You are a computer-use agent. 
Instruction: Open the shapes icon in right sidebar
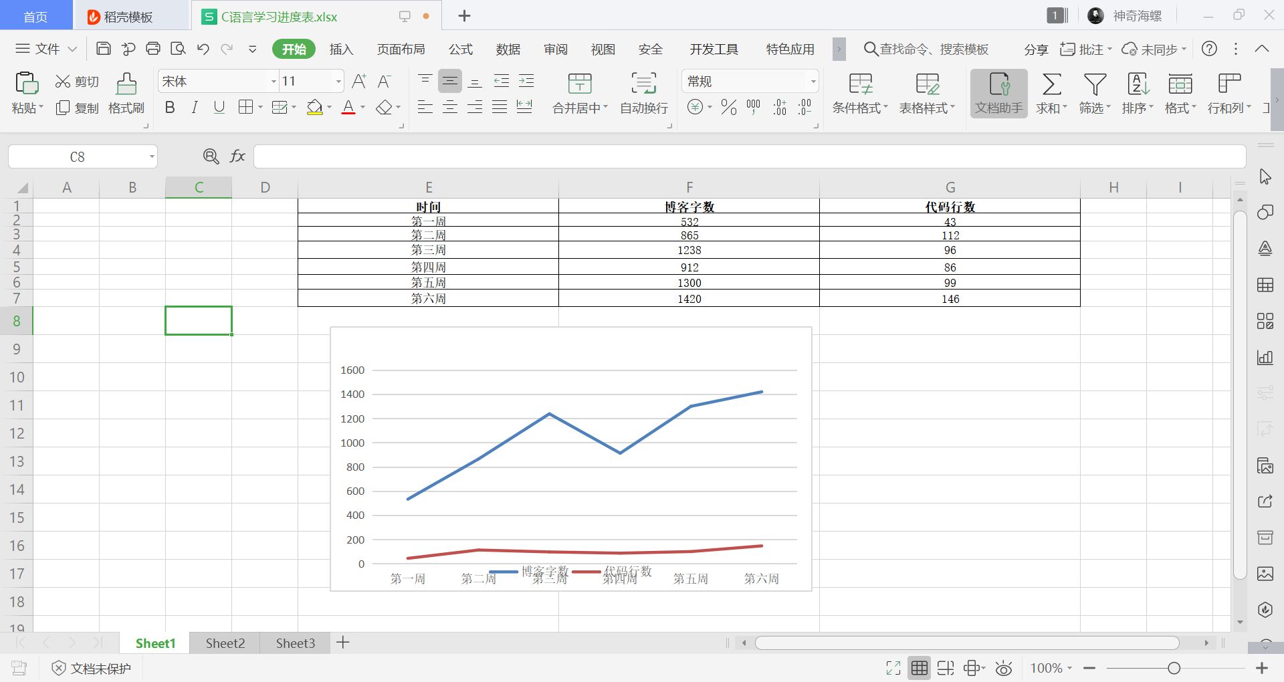click(x=1265, y=213)
